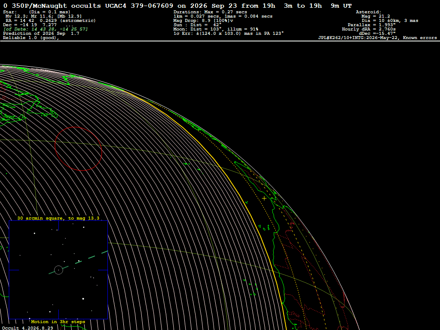Click the circled target star in the finder chart
The width and height of the screenshot is (440, 330).
point(58,270)
